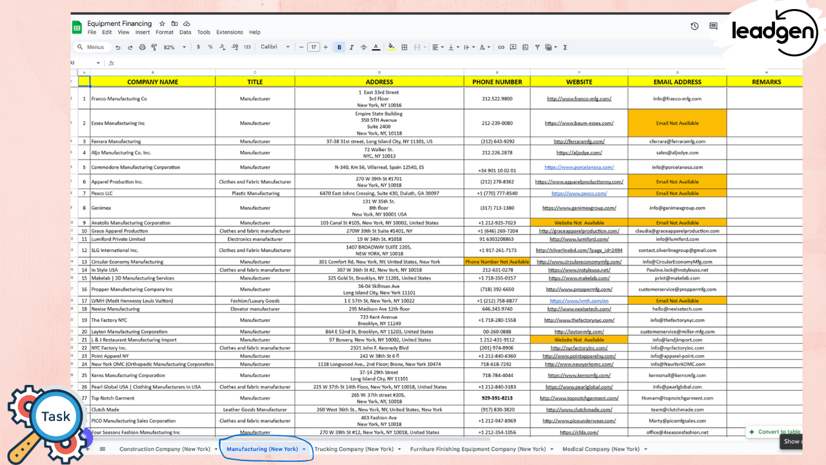Screen dimensions: 826x465
Task: Format as currency with dollar icon
Action: click(x=198, y=47)
